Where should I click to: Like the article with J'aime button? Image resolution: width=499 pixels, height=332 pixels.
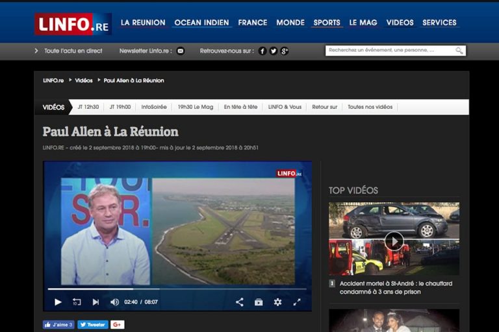click(58, 324)
